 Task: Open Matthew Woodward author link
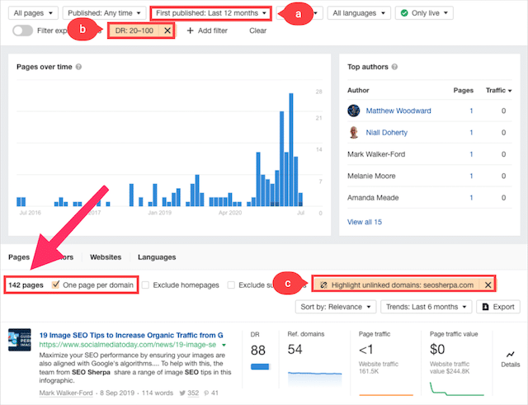(x=398, y=111)
